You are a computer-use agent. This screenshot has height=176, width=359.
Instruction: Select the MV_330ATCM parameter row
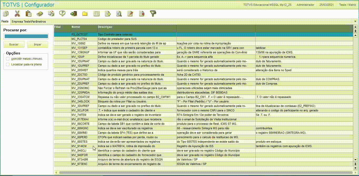(x=203, y=97)
